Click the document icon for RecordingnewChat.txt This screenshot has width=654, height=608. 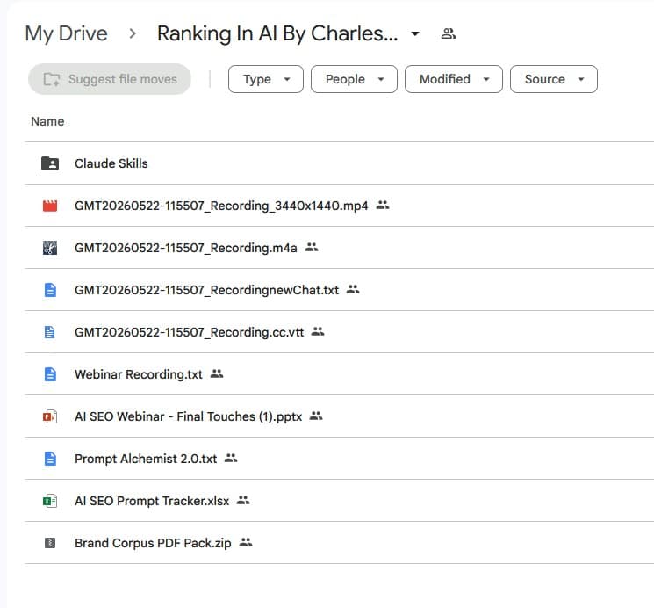(x=50, y=290)
